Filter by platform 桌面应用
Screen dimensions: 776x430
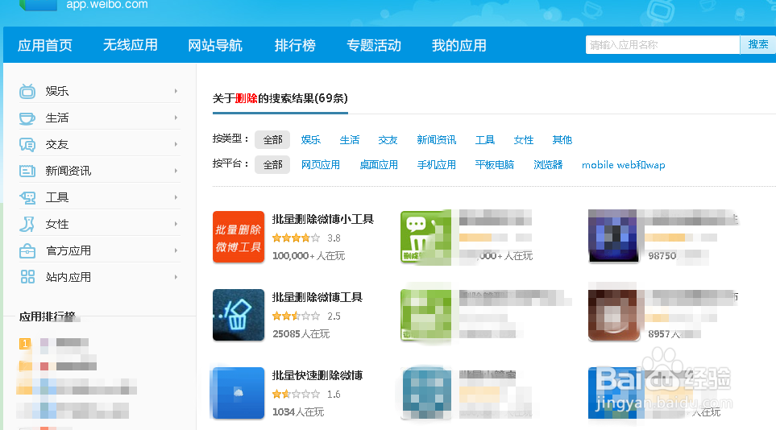pos(379,165)
